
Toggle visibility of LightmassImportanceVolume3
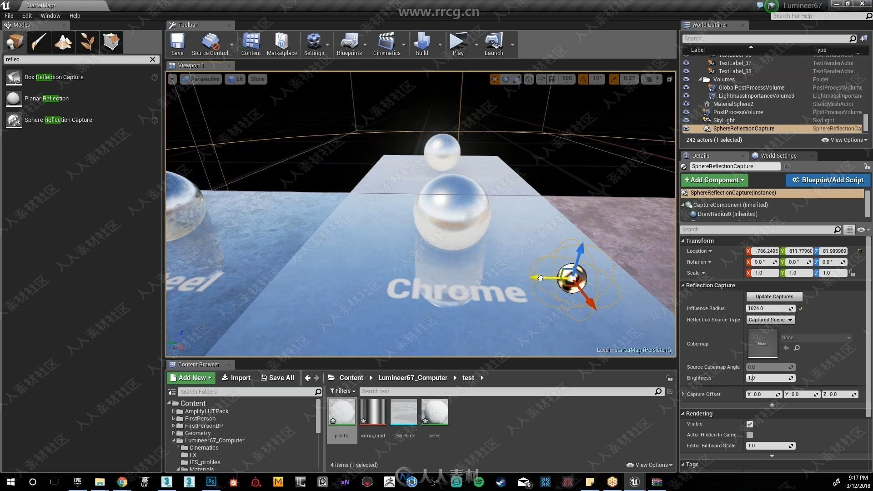point(686,96)
